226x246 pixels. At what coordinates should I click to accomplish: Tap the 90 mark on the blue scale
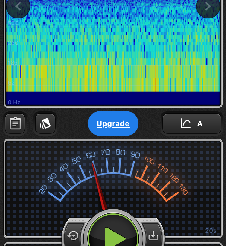[135, 155]
